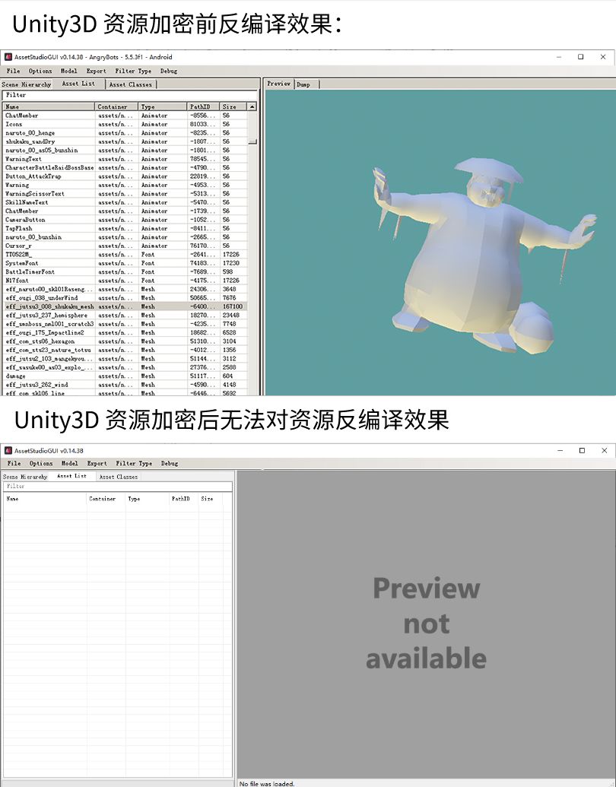
Task: Click AssetStudio app icon in AngryBots title bar
Action: click(x=8, y=57)
